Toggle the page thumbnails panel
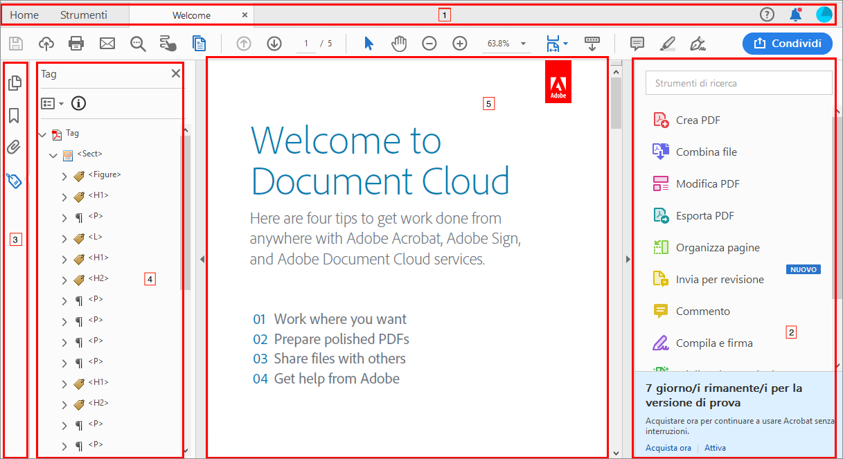This screenshot has width=843, height=459. [x=14, y=84]
